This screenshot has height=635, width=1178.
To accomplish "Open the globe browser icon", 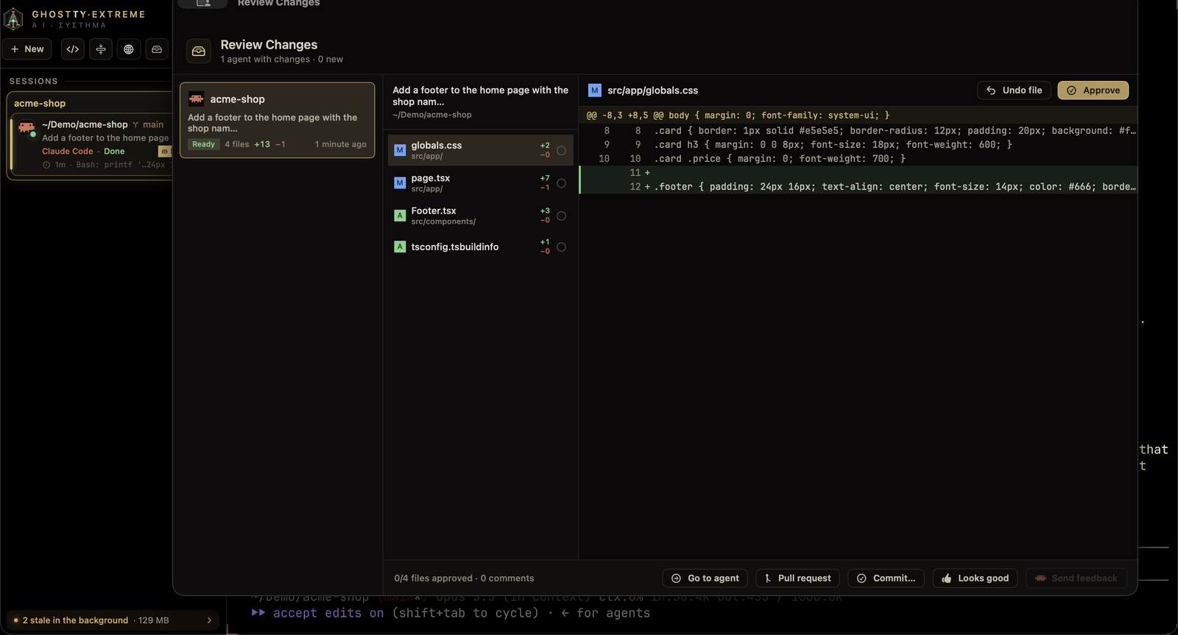I will 129,49.
